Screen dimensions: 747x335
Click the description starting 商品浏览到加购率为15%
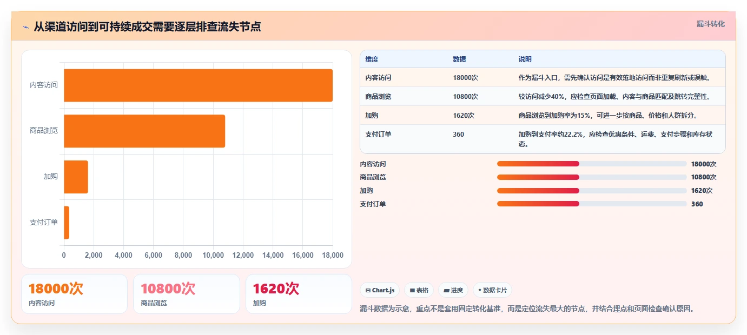point(608,116)
